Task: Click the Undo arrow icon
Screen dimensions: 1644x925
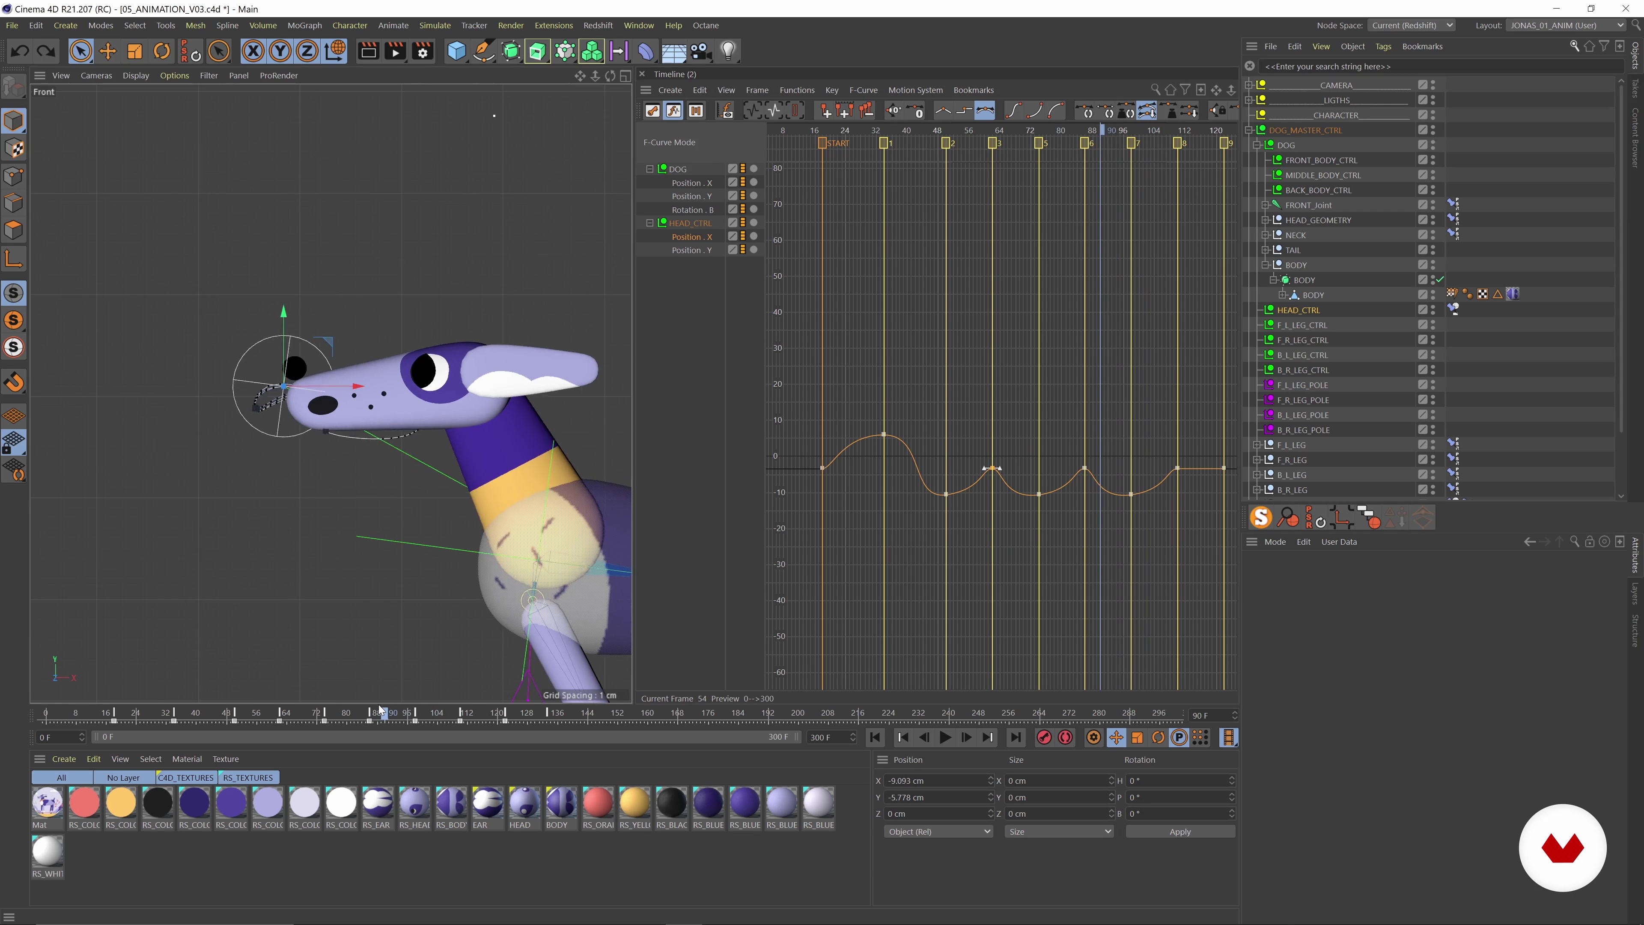Action: tap(19, 51)
